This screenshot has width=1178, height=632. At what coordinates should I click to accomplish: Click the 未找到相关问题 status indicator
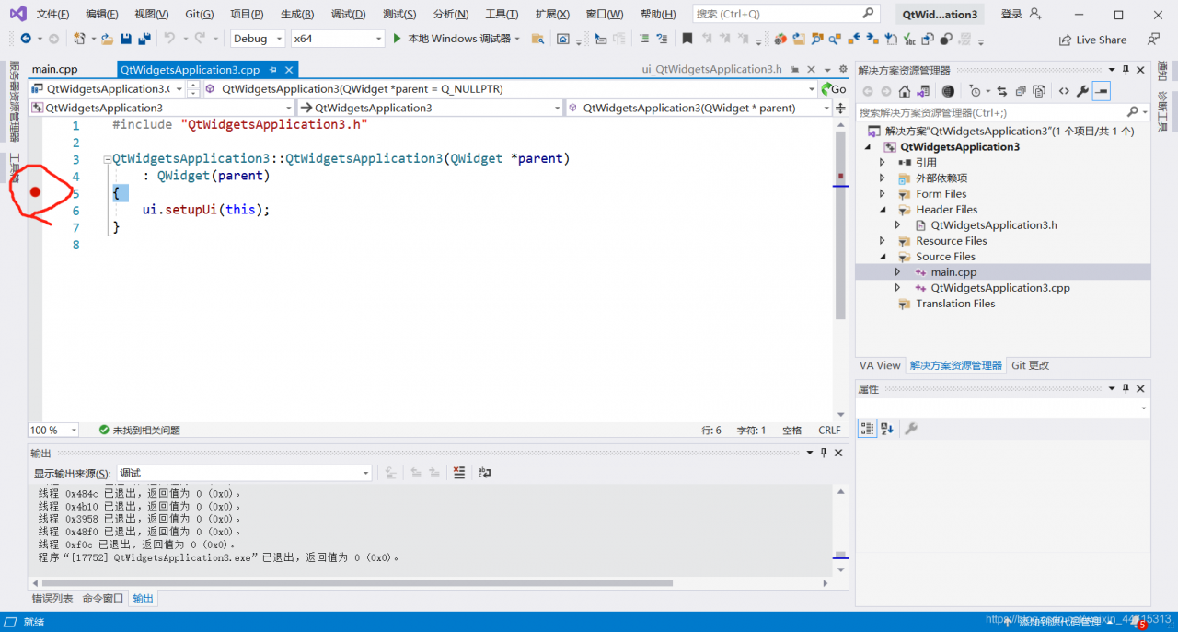139,430
